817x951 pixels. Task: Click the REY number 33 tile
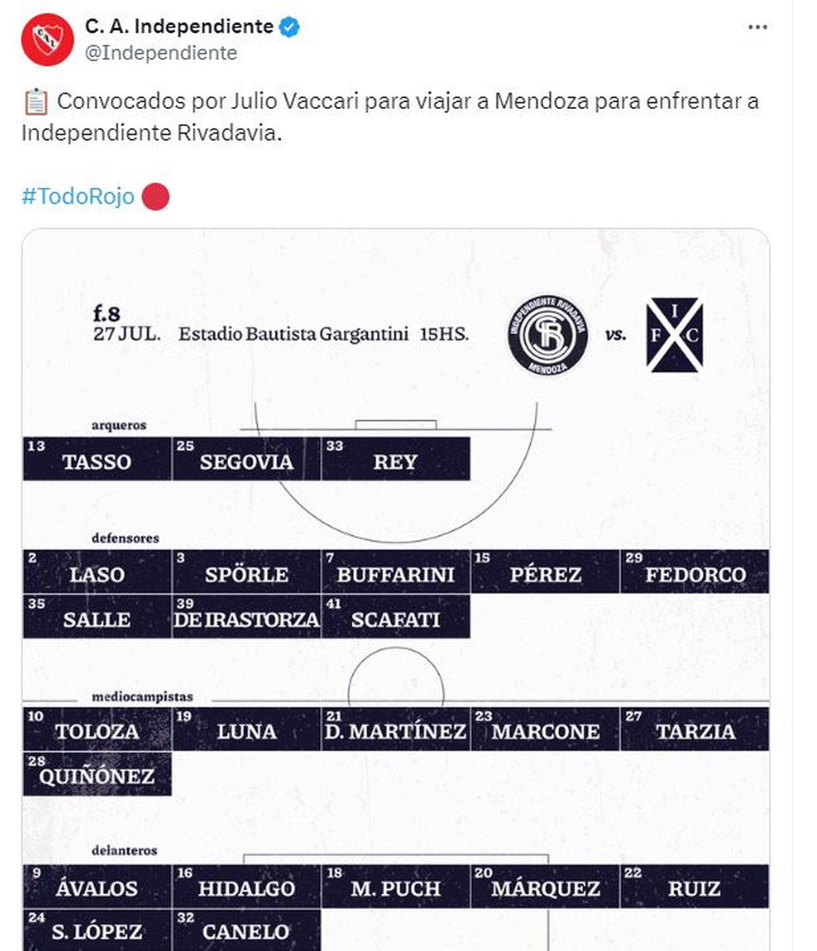(395, 459)
